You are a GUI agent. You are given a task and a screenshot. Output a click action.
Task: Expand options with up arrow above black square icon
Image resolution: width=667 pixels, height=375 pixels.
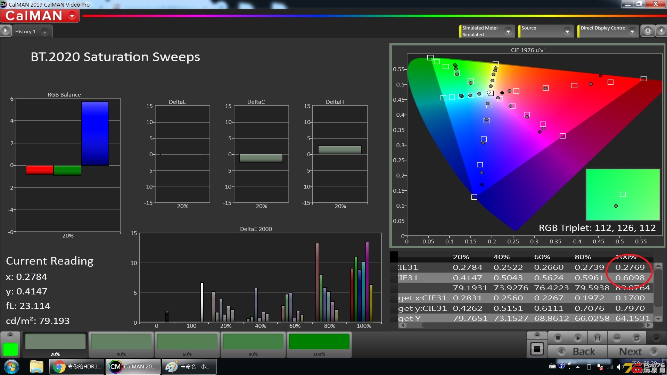(537, 335)
